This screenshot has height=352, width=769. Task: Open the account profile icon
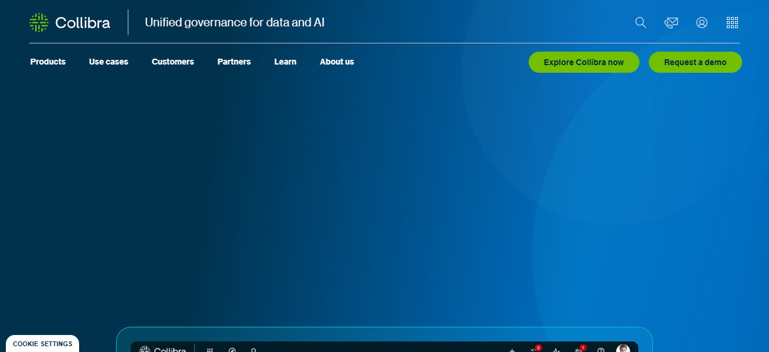click(702, 22)
